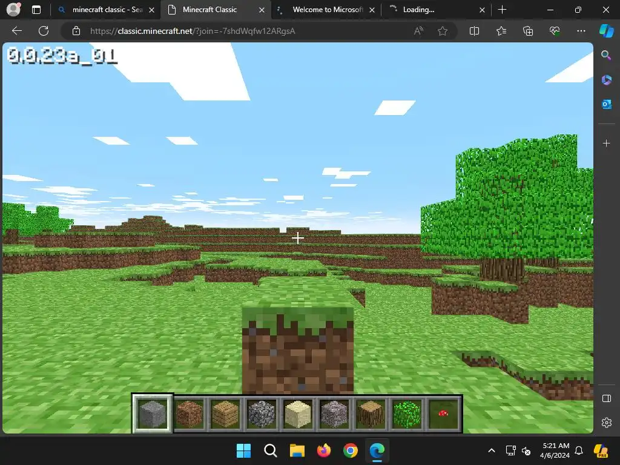620x465 pixels.
Task: Show hidden system tray icons
Action: tap(492, 450)
